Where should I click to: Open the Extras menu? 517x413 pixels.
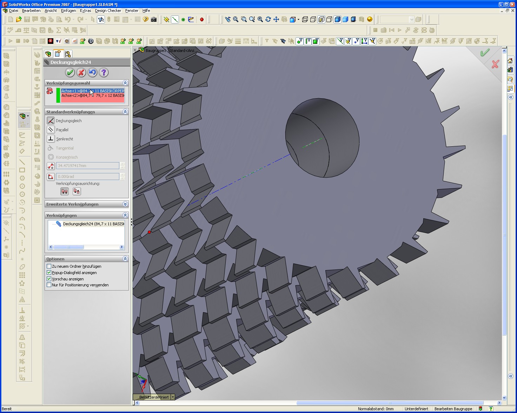click(x=85, y=11)
